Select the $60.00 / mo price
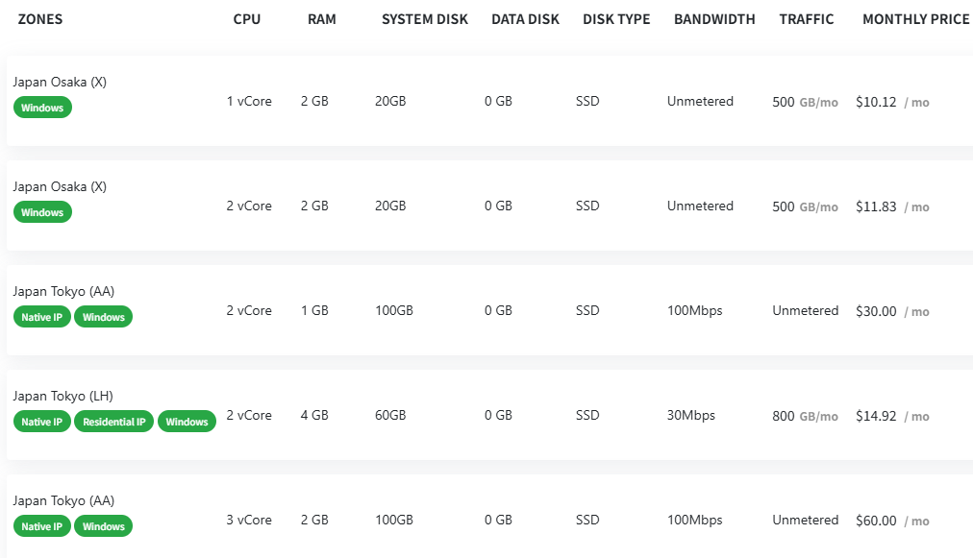Screen dimensions: 973x558 [891, 521]
